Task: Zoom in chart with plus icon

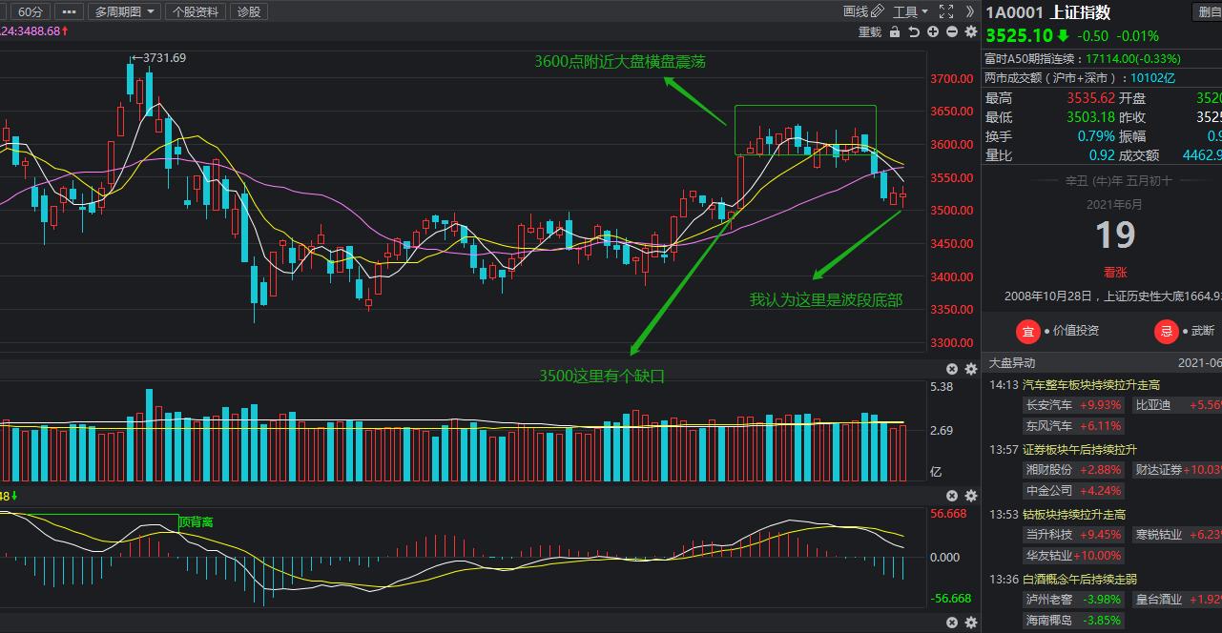Action: tap(933, 31)
